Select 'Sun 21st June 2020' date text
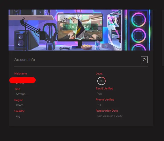The height and width of the screenshot is (141, 164). (110, 116)
